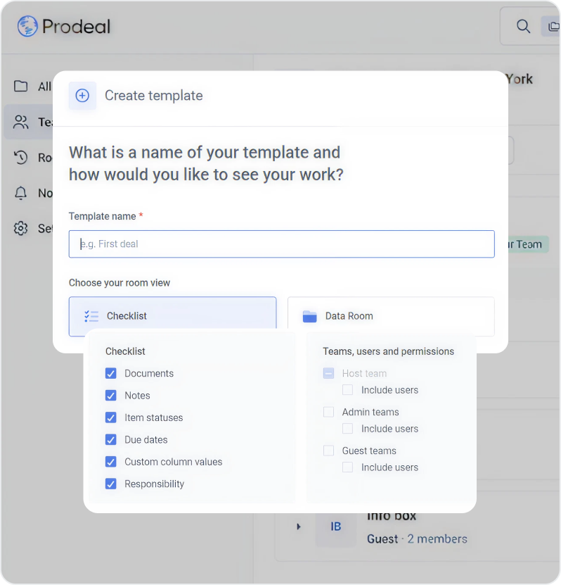Viewport: 561px width, 585px height.
Task: Expand the Info box team row arrow
Action: (299, 527)
